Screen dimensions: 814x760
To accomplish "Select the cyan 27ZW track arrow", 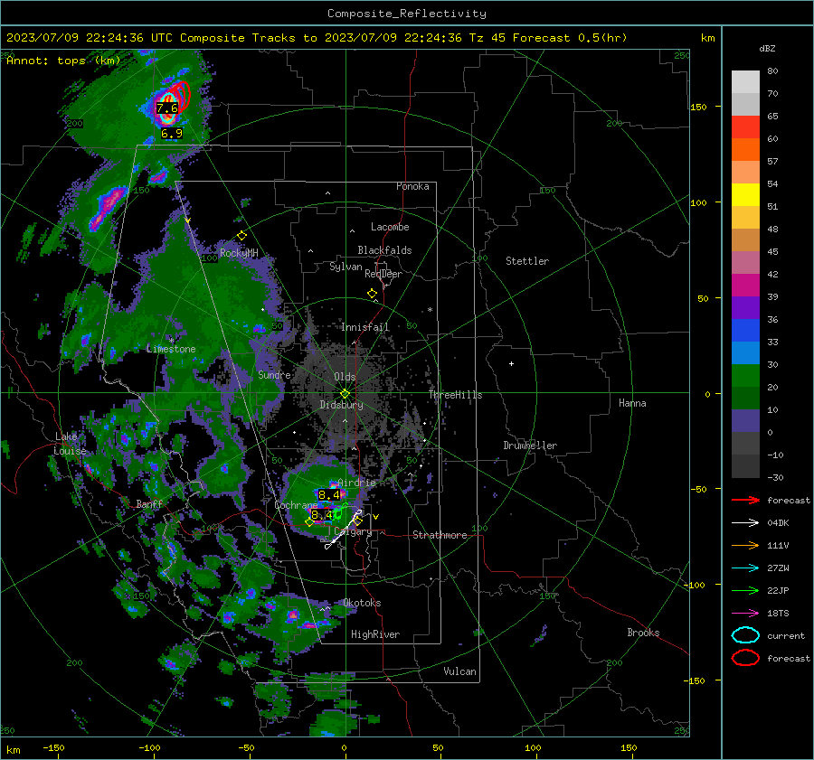I will 745,568.
